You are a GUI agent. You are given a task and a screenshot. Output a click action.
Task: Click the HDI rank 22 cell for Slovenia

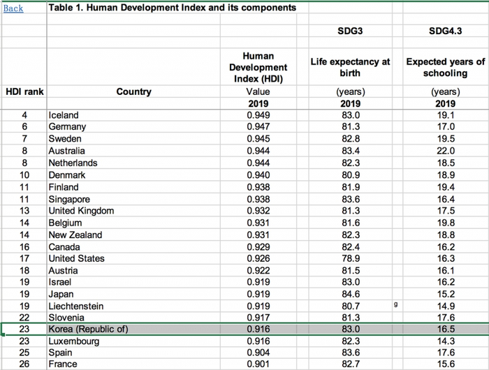24,318
